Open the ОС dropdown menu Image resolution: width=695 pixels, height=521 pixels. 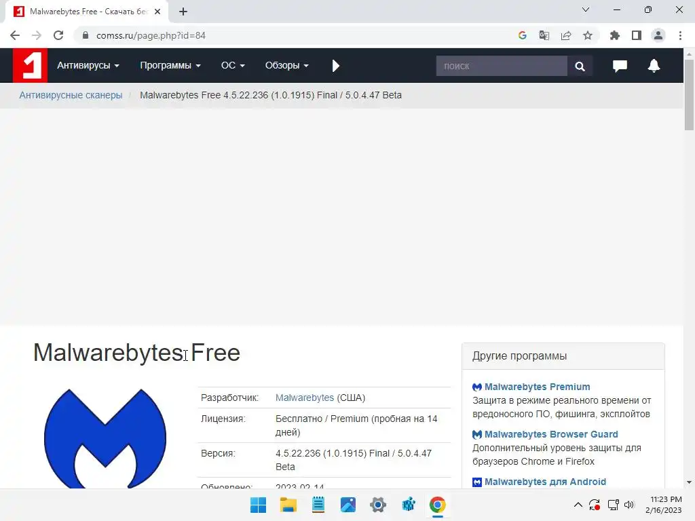click(x=233, y=66)
